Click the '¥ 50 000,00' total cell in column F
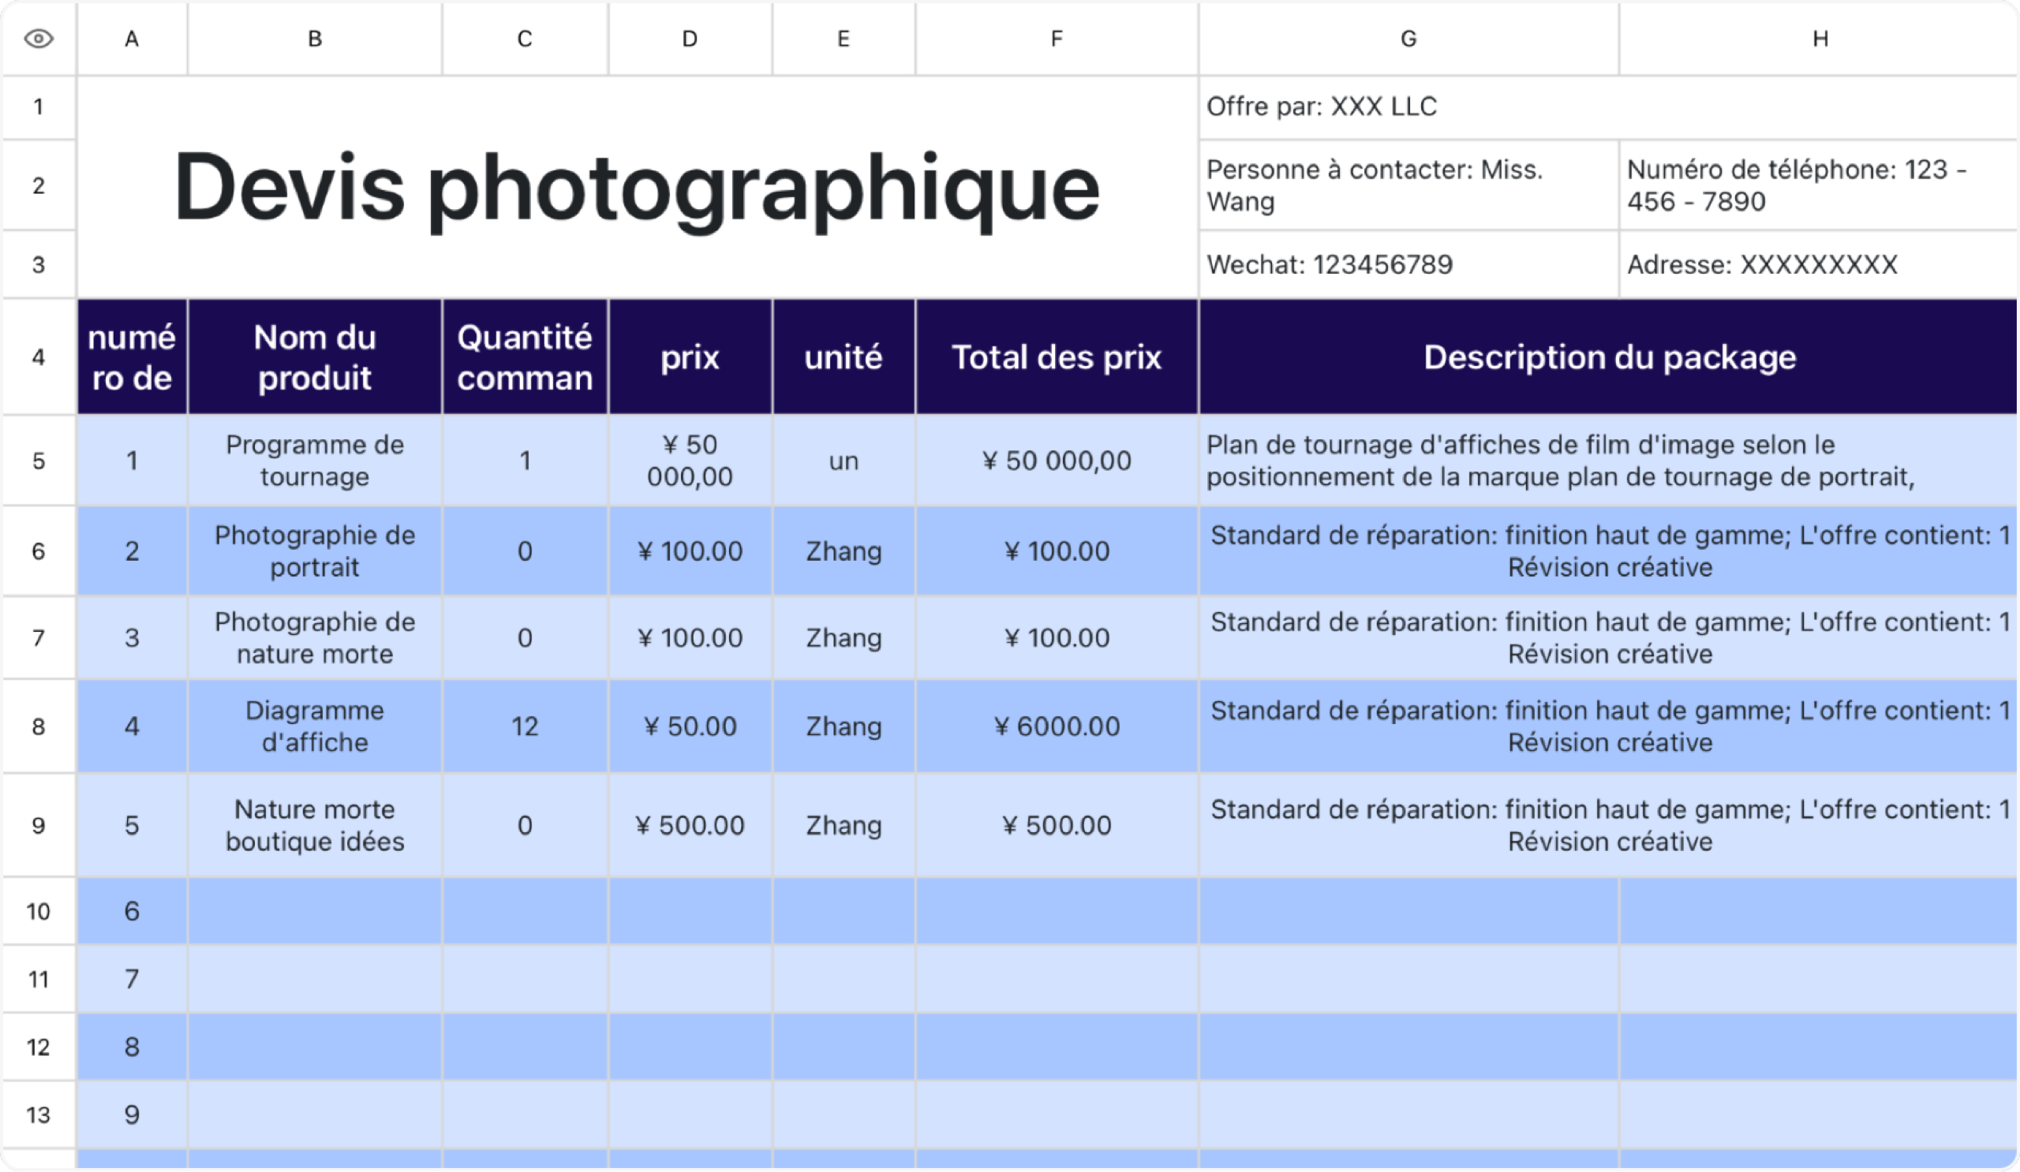Image resolution: width=2020 pixels, height=1172 pixels. pyautogui.click(x=1057, y=461)
